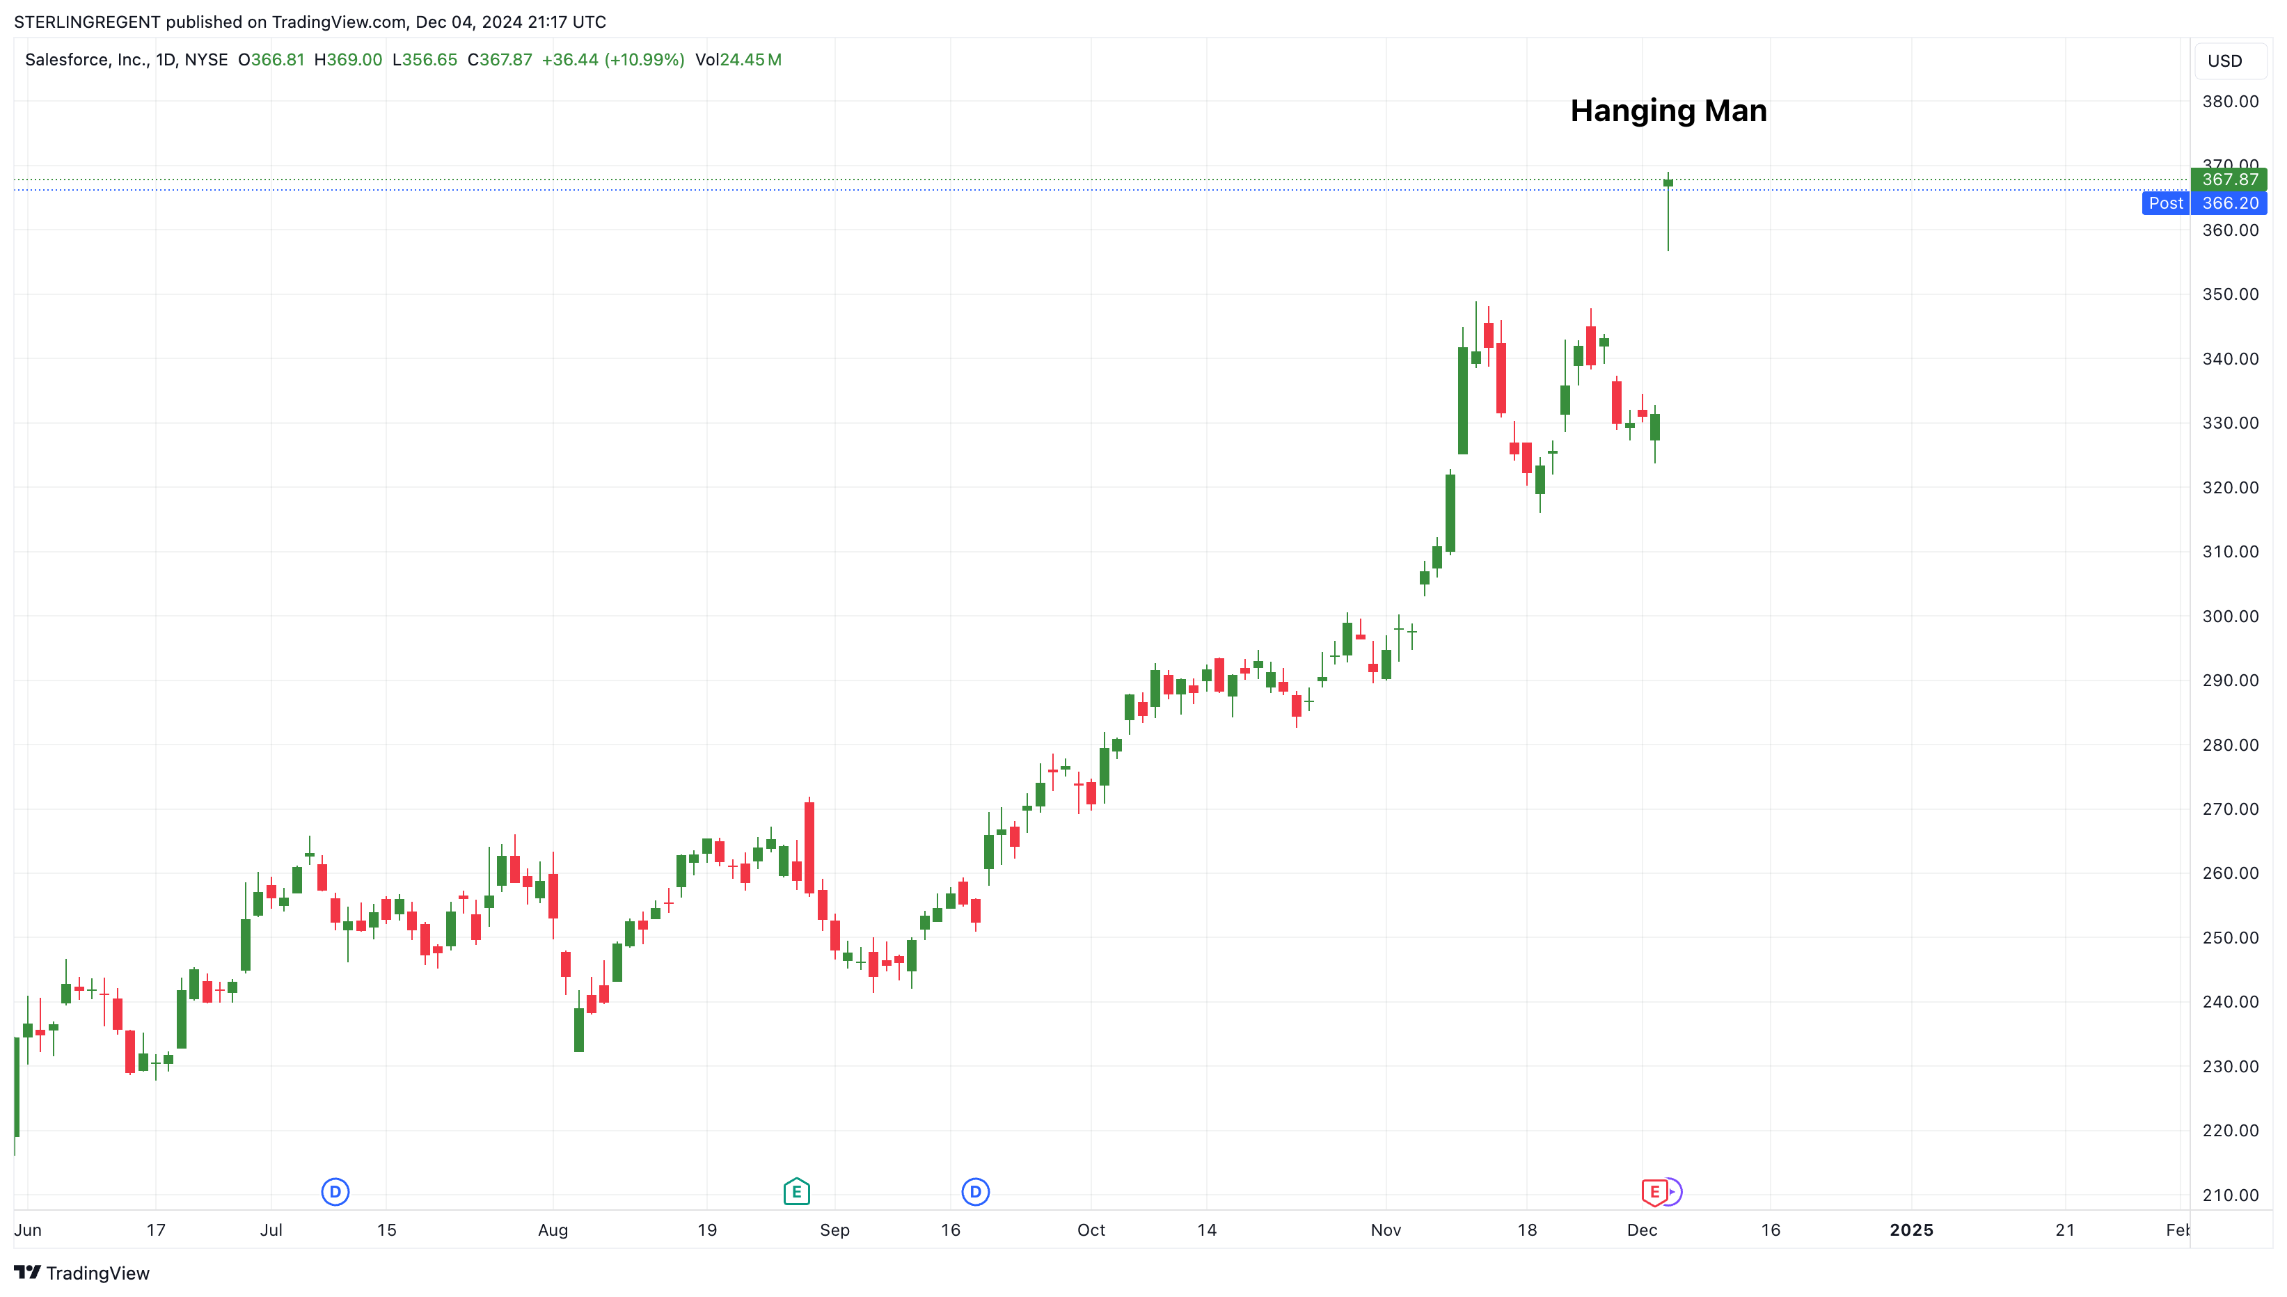Click the 300.00 price axis label
Viewport: 2287px width, 1297px height.
pyautogui.click(x=2230, y=616)
